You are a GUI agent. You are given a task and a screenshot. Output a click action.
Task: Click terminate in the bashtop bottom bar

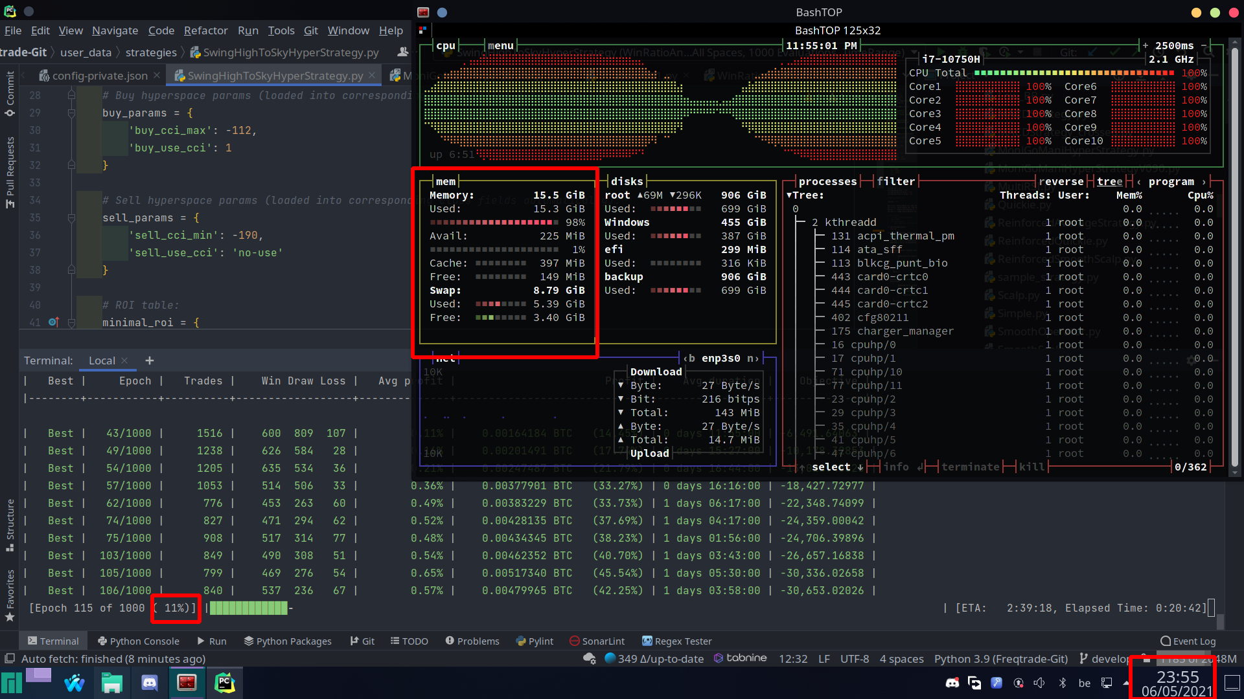pyautogui.click(x=970, y=467)
